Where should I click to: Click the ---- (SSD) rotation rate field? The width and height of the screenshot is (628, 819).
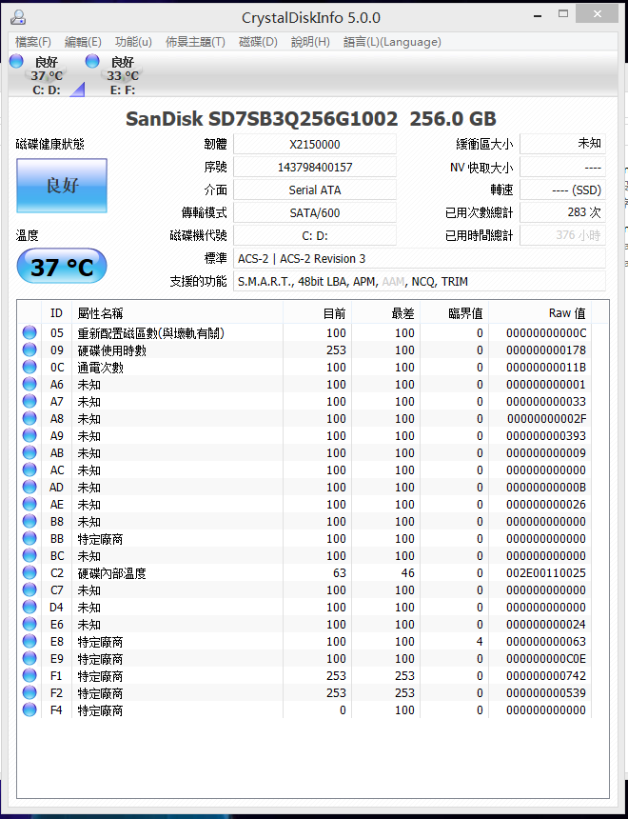click(x=562, y=190)
